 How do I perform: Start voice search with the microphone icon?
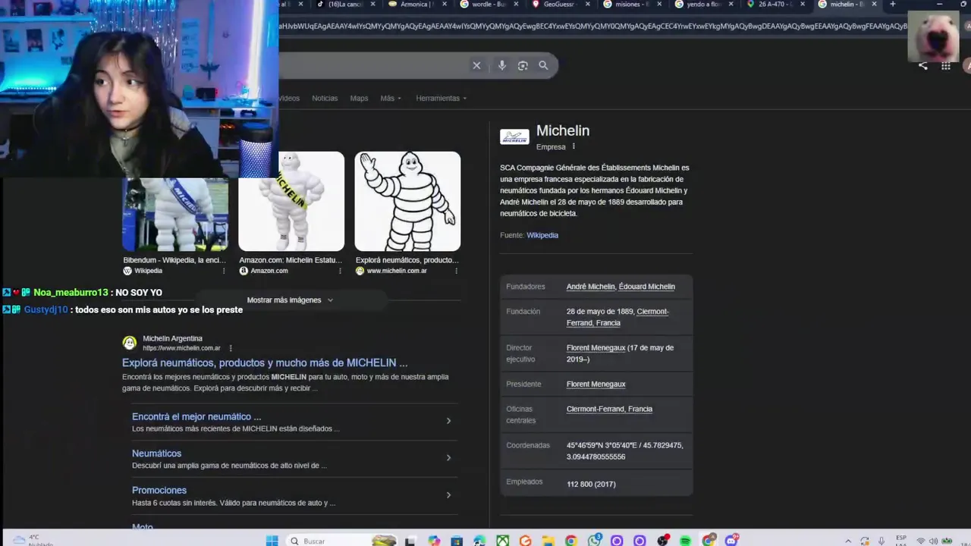(x=501, y=65)
